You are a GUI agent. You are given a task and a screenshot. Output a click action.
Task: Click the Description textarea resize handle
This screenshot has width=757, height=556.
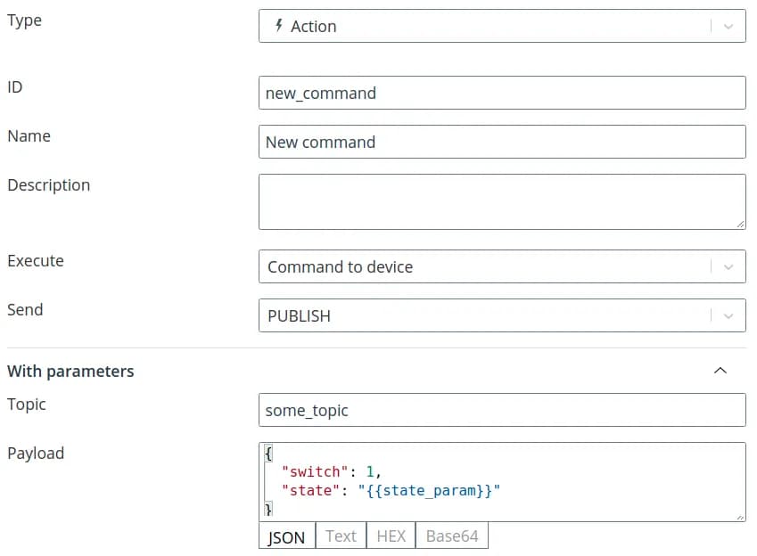tap(740, 225)
